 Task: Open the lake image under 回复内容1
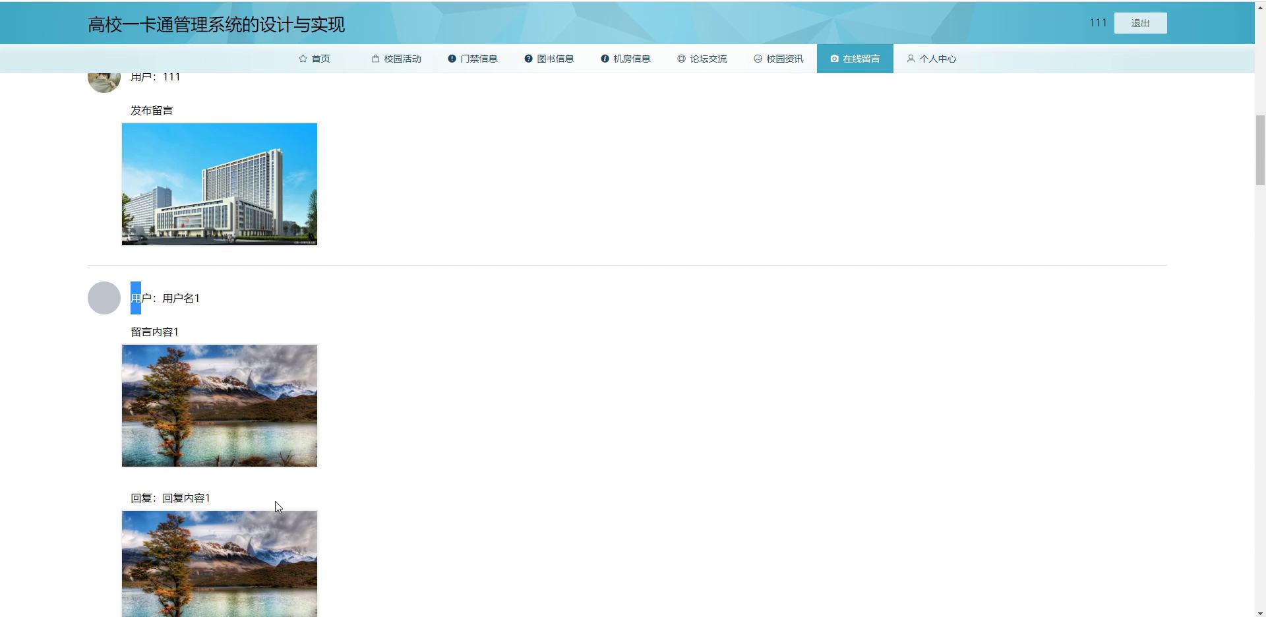point(220,564)
